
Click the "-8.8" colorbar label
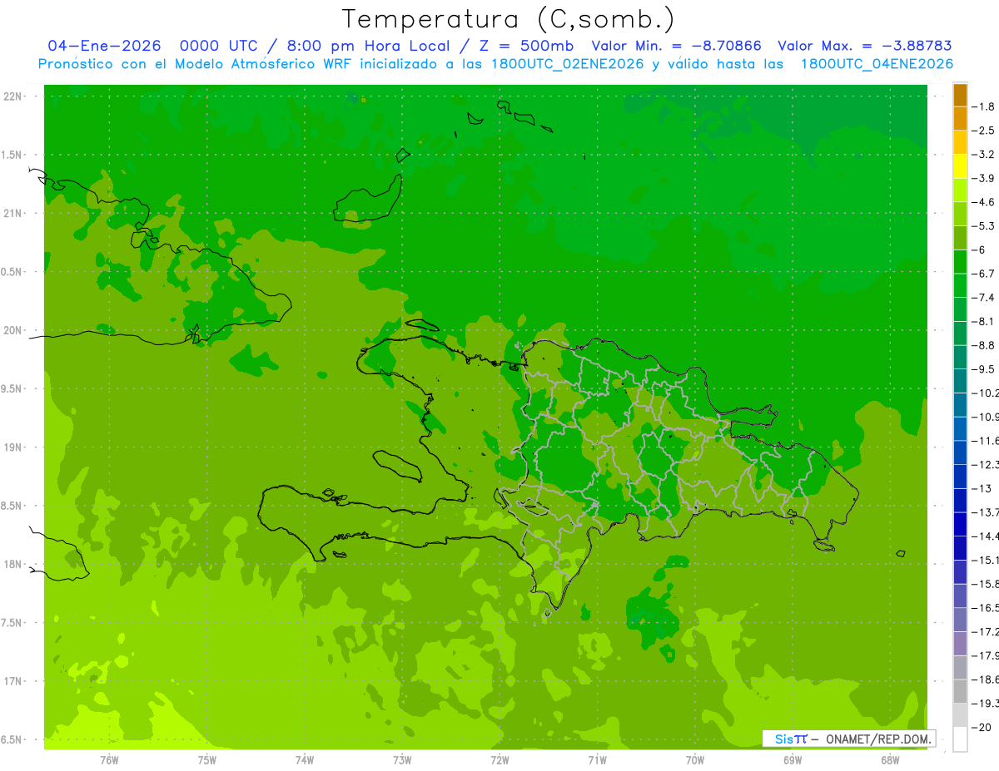984,345
